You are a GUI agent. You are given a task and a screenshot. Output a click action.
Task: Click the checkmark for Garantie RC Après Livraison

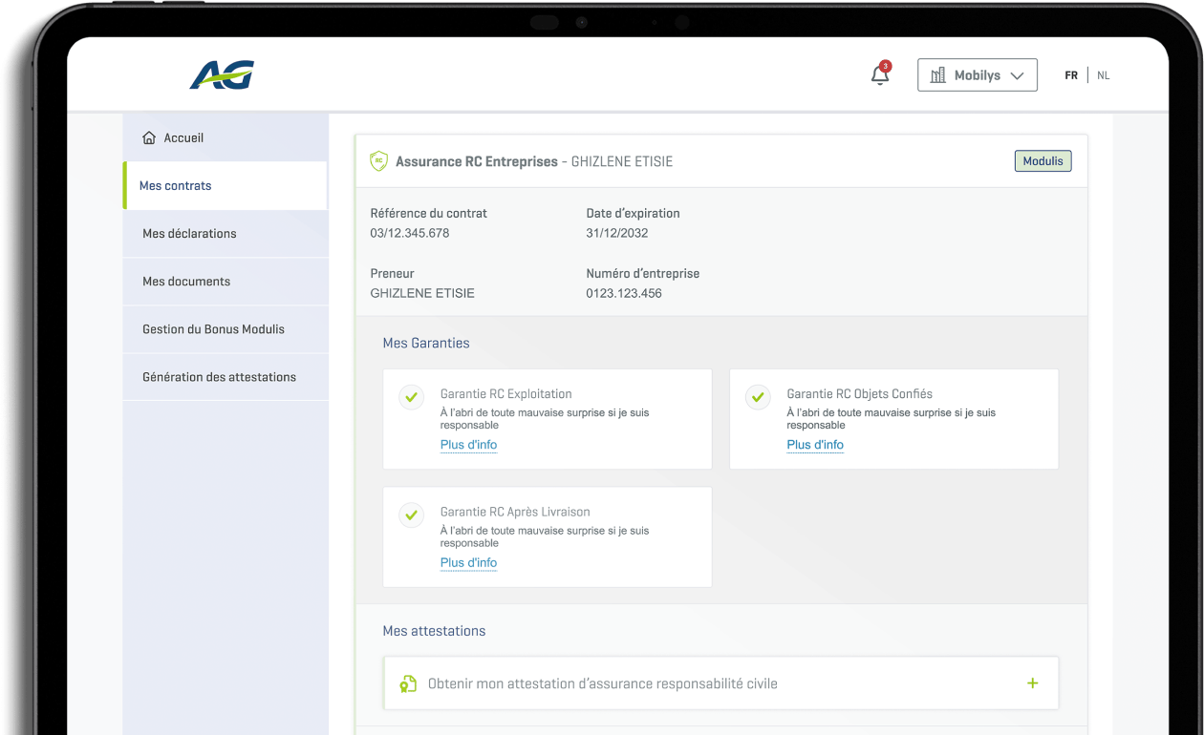[412, 515]
